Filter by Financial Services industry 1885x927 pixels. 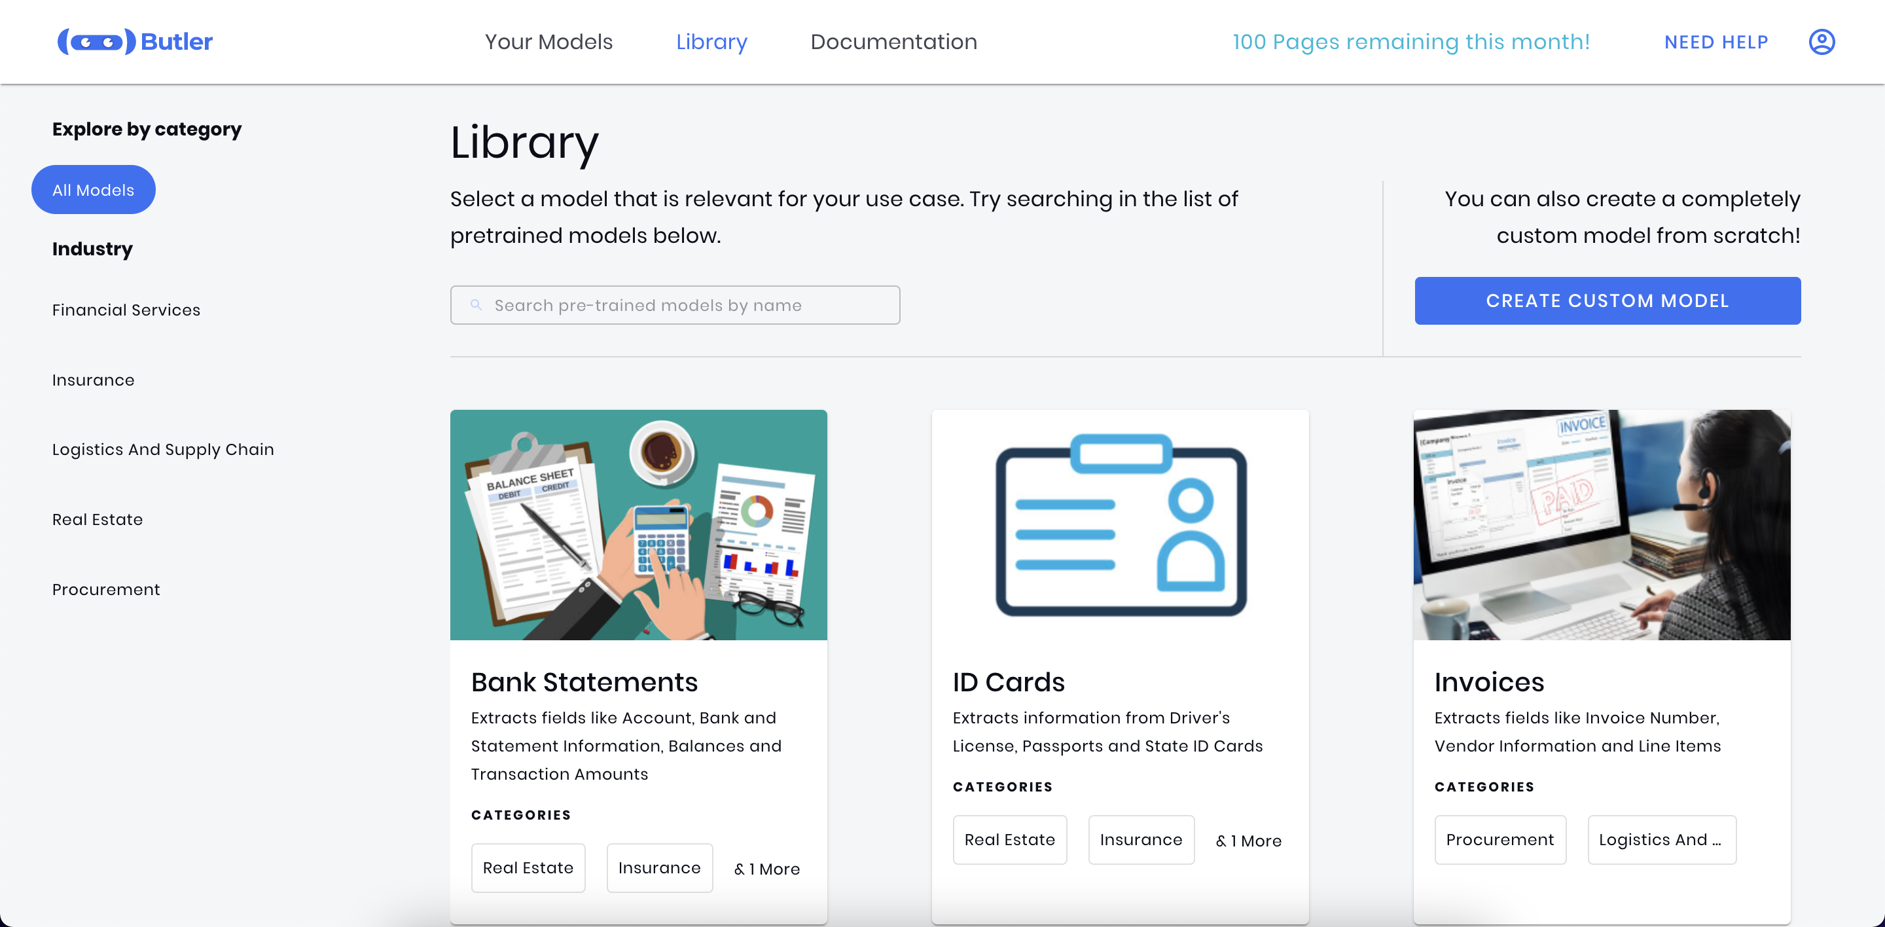(x=126, y=310)
